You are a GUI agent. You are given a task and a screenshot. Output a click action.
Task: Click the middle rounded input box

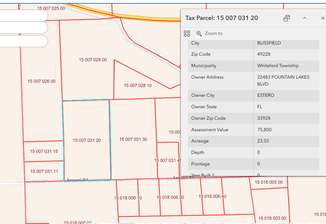pyautogui.click(x=24, y=28)
